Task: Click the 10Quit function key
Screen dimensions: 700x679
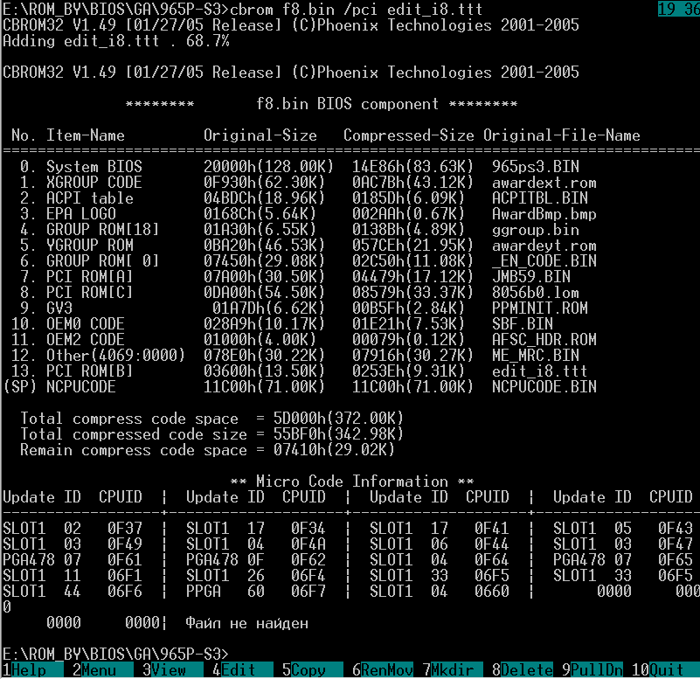Action: tap(666, 670)
